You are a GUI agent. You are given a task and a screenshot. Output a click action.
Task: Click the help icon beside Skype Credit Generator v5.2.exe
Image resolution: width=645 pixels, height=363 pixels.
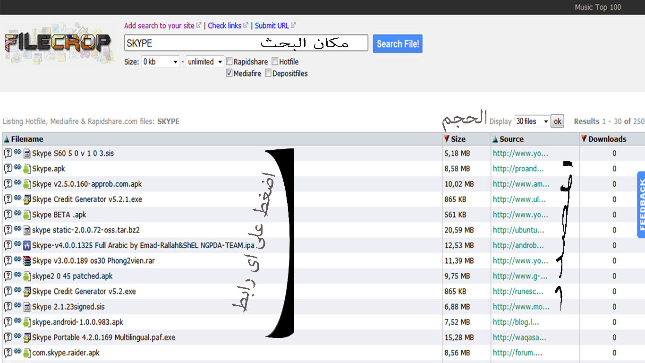[x=8, y=291]
